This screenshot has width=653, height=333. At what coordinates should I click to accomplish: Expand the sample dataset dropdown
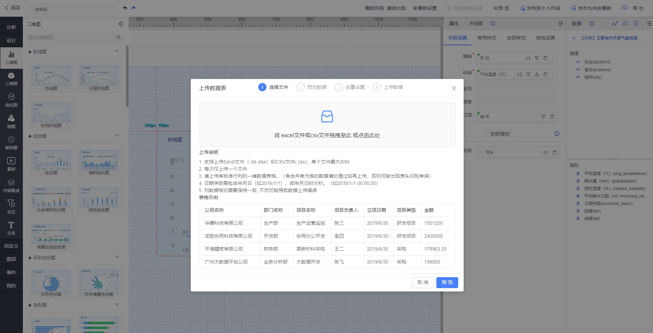point(574,38)
